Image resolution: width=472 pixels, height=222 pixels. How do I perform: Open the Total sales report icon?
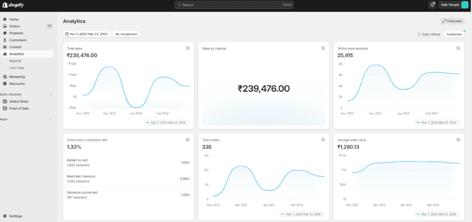tap(188, 48)
